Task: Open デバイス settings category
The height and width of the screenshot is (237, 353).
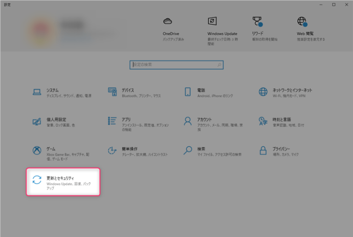Action: [112, 92]
